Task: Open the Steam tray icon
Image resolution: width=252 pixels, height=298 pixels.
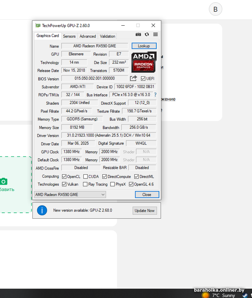Action: click(245, 295)
